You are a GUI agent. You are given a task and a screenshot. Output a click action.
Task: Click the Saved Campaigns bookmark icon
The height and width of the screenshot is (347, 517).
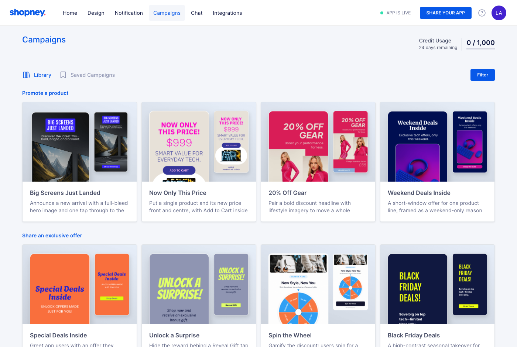pos(63,75)
